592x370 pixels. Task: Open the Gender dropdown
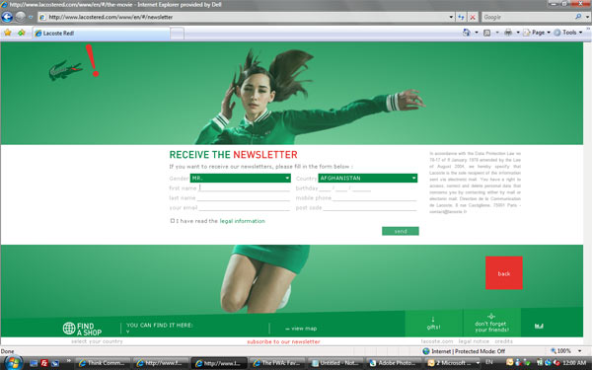pyautogui.click(x=240, y=178)
